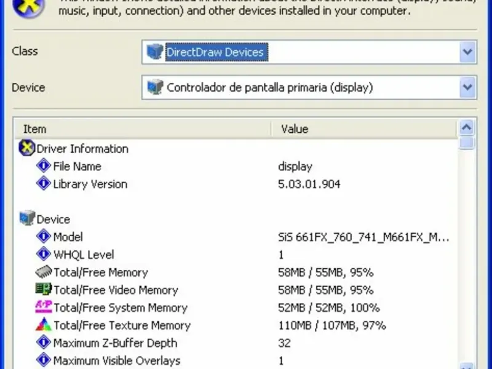Click the DirectX logo icon at top
492x369 pixels.
[x=29, y=6]
